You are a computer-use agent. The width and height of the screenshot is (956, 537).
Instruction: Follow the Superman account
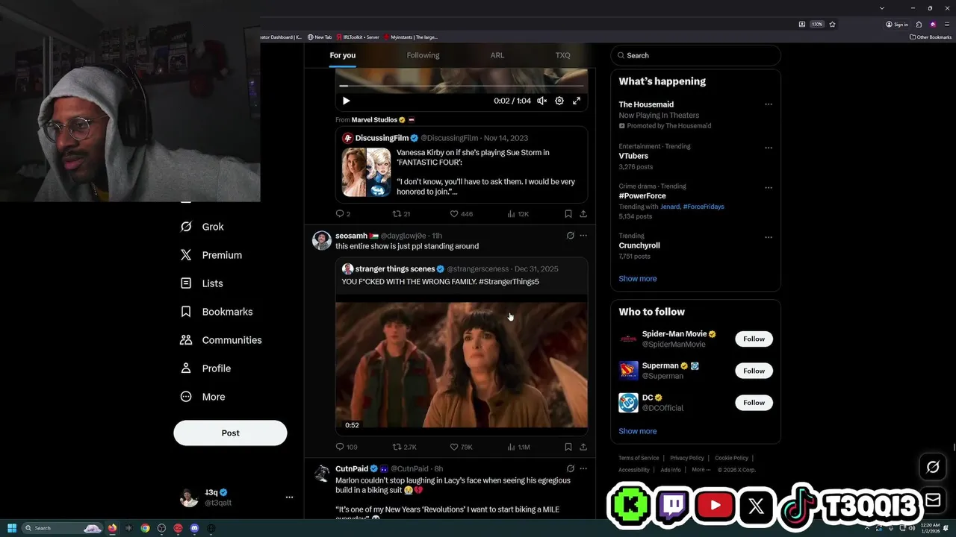(x=754, y=371)
